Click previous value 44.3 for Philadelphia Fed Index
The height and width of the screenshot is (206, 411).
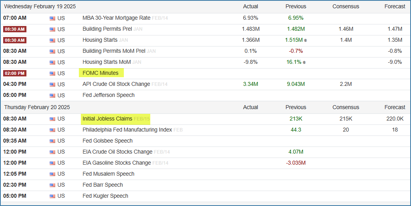(296, 130)
